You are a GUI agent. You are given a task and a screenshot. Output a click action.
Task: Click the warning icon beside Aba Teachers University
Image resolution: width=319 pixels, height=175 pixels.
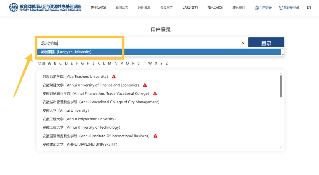tap(114, 77)
